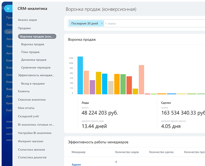Click the 'CRM-аналитика' panel title

pos(32,8)
